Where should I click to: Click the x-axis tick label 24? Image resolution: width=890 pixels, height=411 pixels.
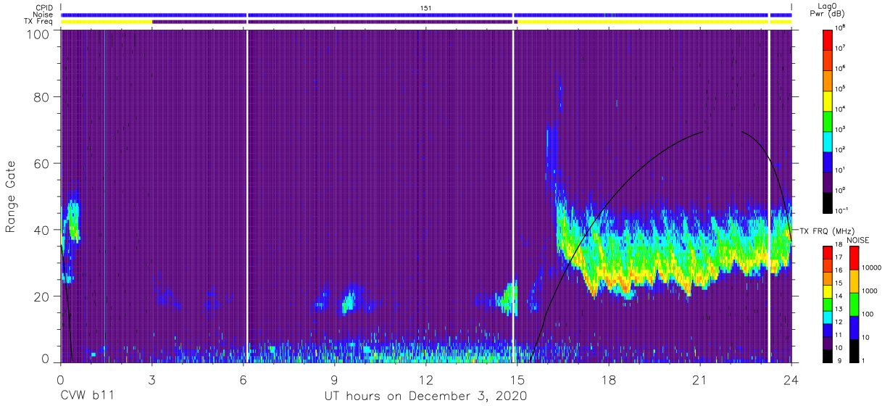click(x=791, y=378)
